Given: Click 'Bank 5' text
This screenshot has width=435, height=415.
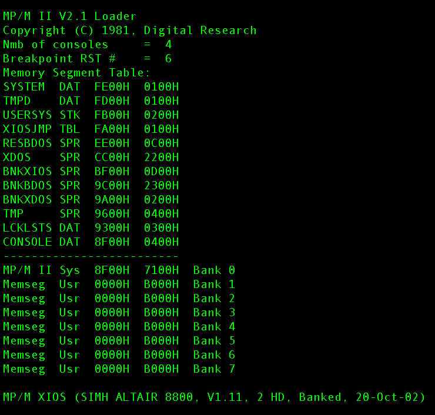Looking at the screenshot, I should click(x=214, y=341).
